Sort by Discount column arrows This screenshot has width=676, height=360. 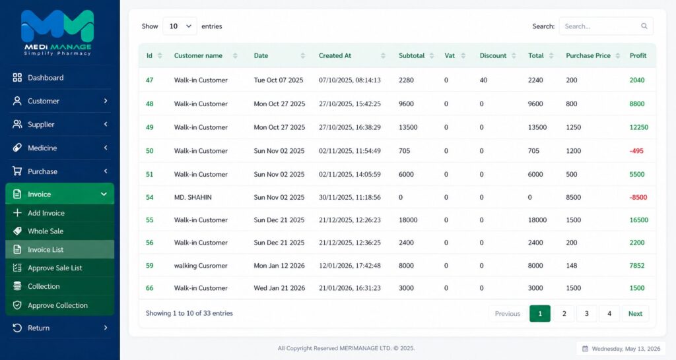pyautogui.click(x=514, y=55)
